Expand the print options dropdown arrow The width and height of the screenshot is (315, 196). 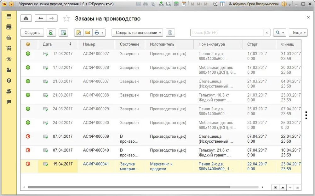[x=103, y=33]
